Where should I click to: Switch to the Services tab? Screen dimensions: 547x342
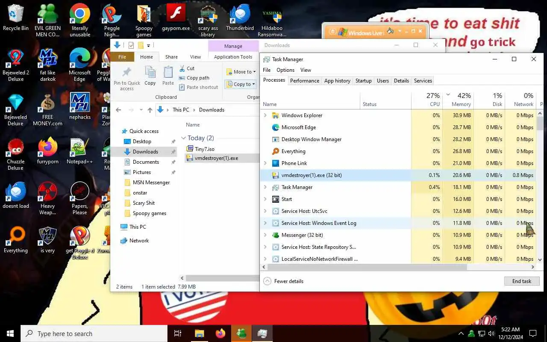click(x=423, y=80)
